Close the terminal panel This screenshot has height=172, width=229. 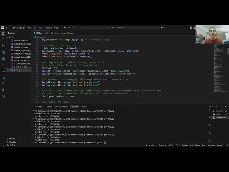[225, 107]
